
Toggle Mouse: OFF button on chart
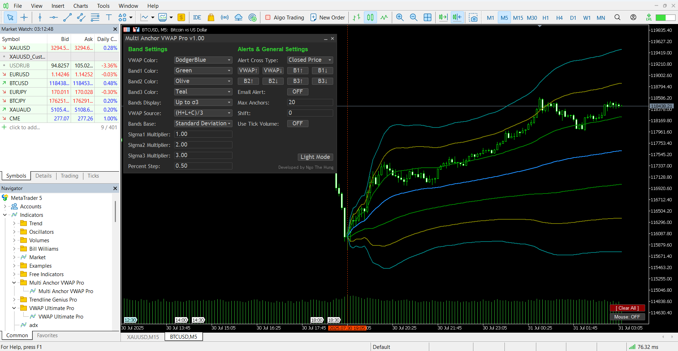627,317
